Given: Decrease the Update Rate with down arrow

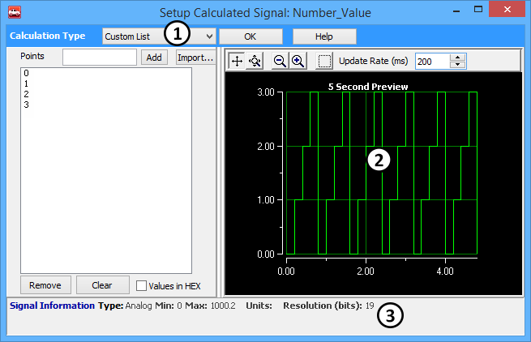Looking at the screenshot, I should tap(458, 65).
